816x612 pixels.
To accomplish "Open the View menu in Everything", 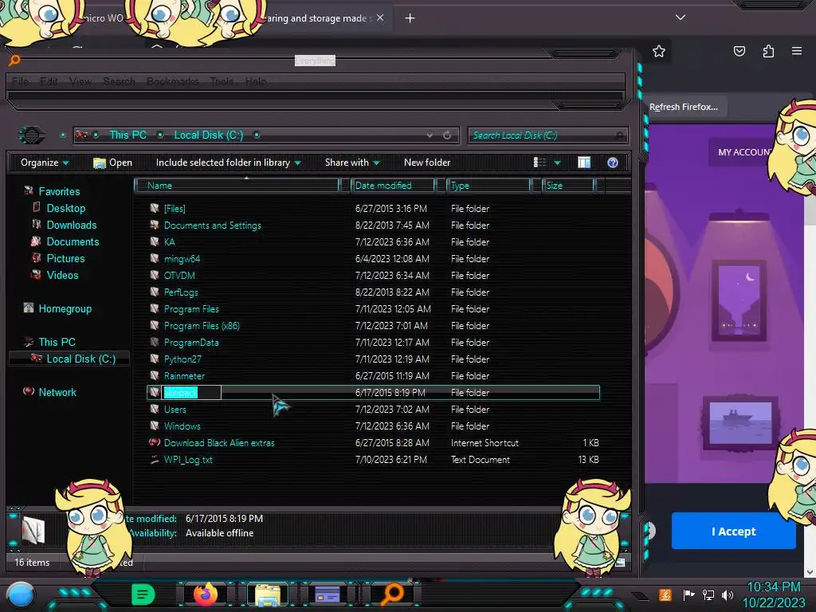I will point(80,81).
